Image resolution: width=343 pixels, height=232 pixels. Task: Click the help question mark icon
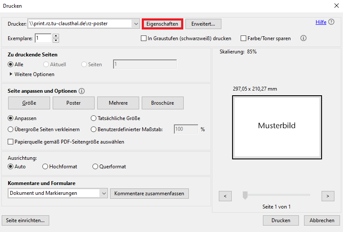pyautogui.click(x=331, y=22)
